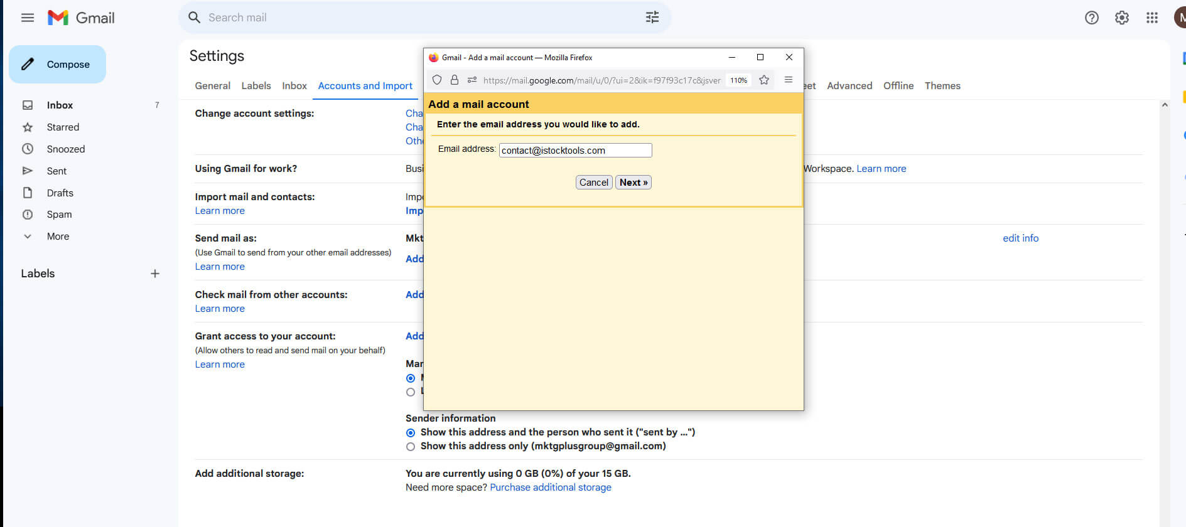1186x527 pixels.
Task: Click the Email address input field
Action: click(x=576, y=150)
